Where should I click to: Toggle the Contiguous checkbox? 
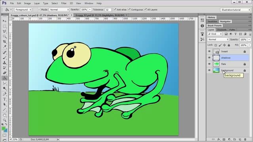point(129,9)
